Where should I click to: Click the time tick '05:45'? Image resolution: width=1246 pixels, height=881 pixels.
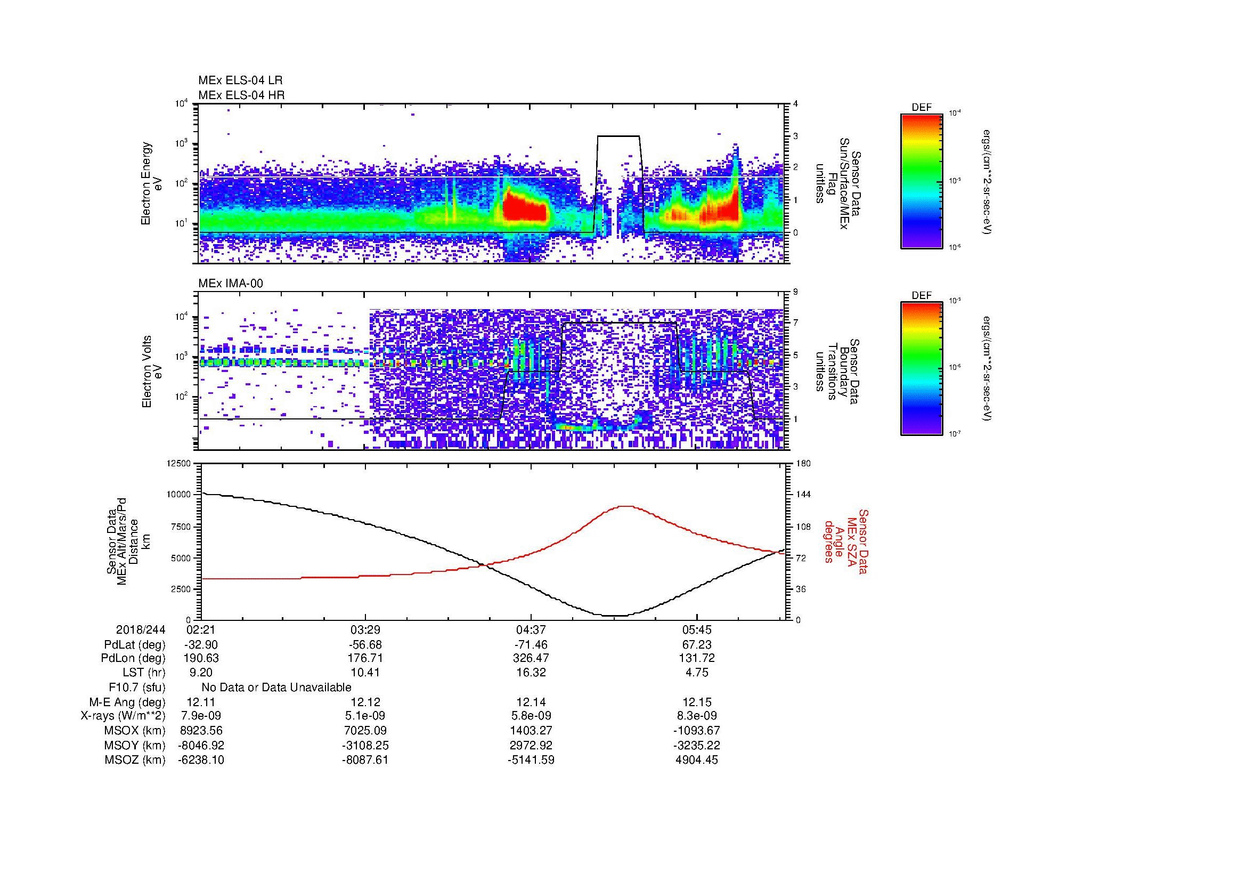pos(696,629)
